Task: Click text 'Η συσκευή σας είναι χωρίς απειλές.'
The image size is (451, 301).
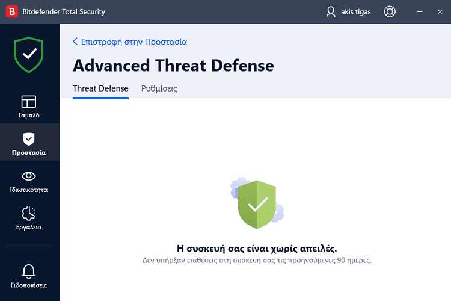Action: (257, 248)
